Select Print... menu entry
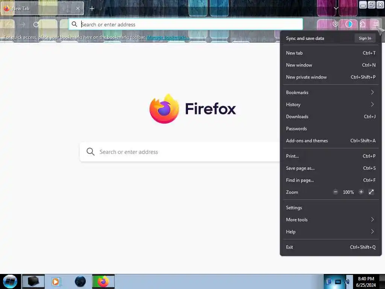Viewport: 385px width, 289px height. point(330,156)
